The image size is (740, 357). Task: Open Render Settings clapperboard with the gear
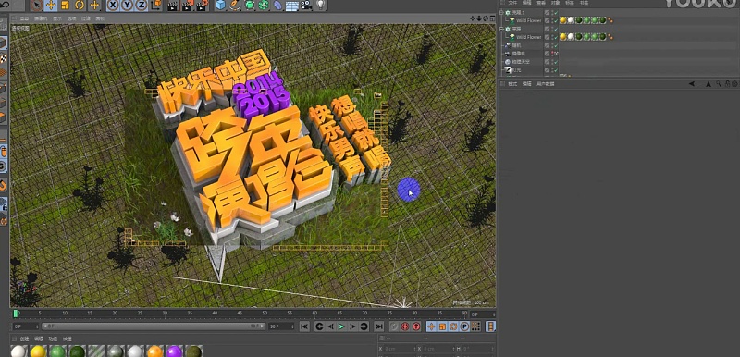point(203,6)
